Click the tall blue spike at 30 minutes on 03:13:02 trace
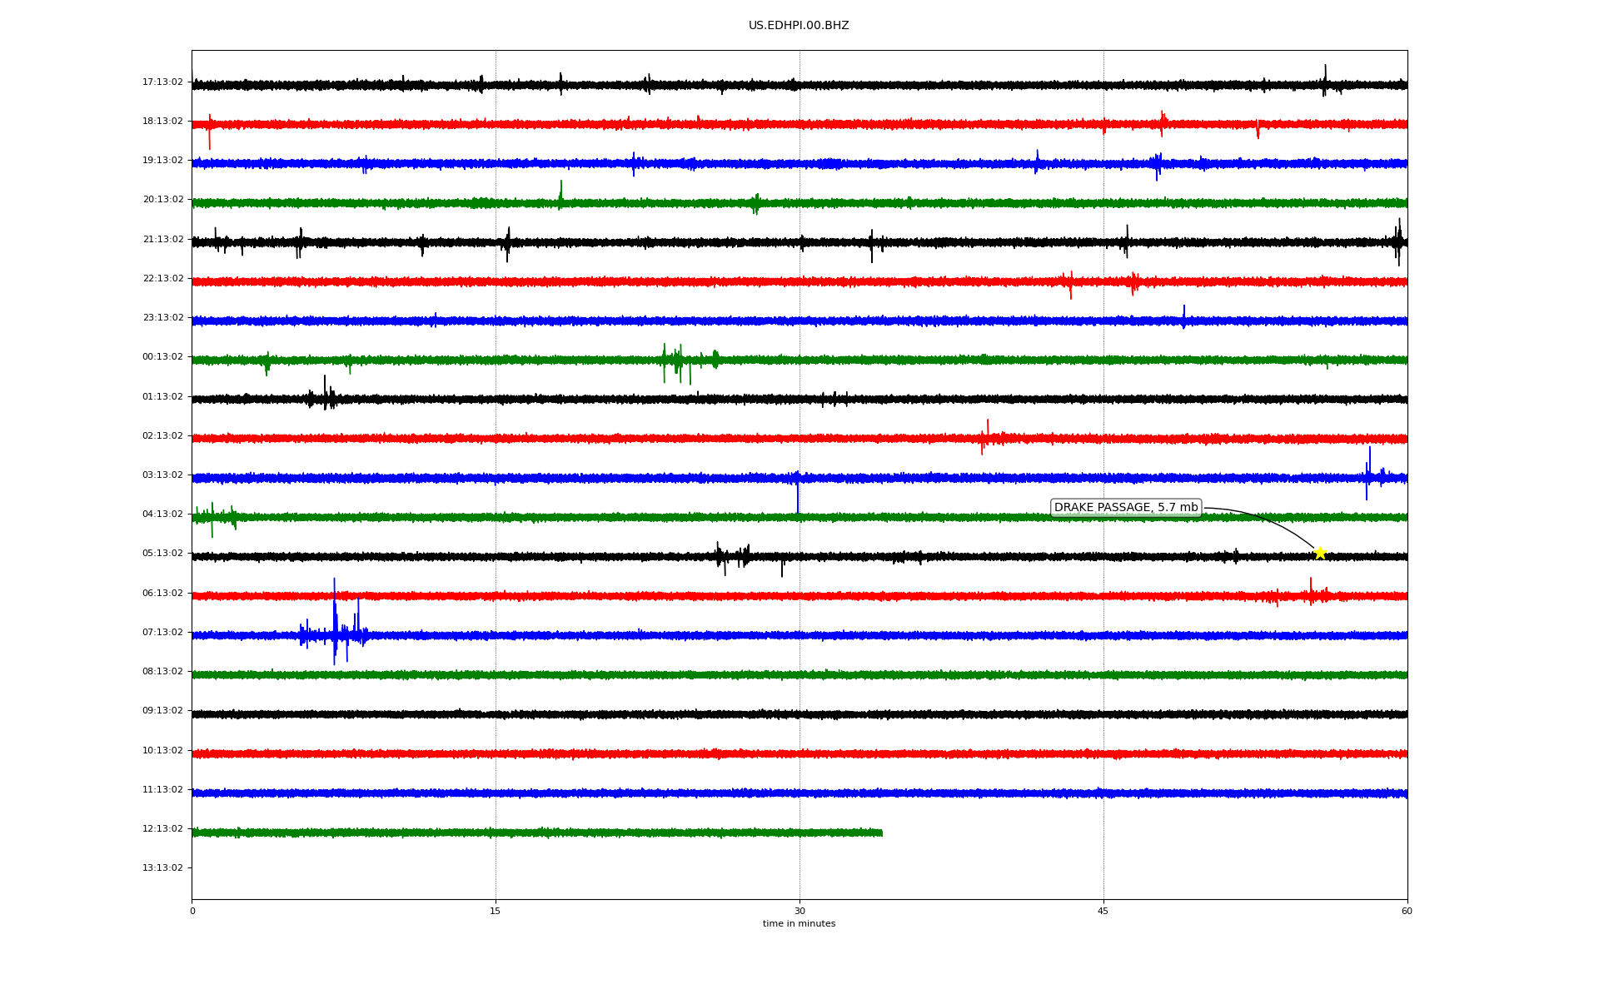Screen dimensions: 1599x999 click(798, 493)
